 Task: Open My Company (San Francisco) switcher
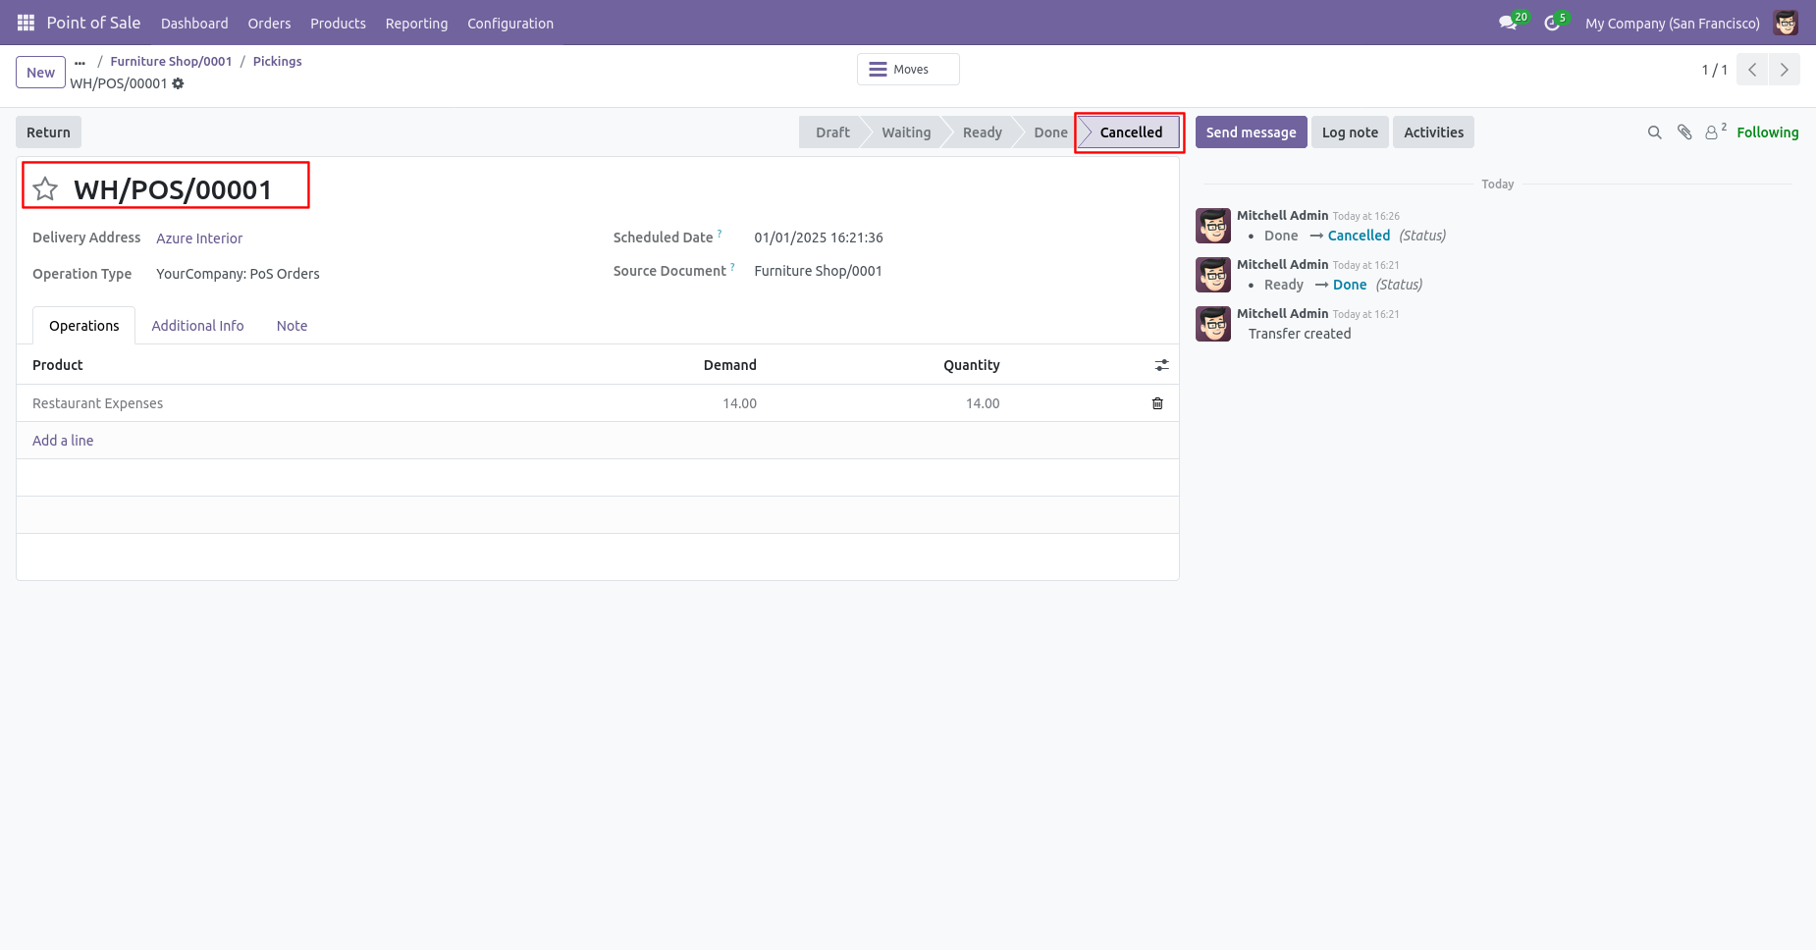coord(1672,23)
